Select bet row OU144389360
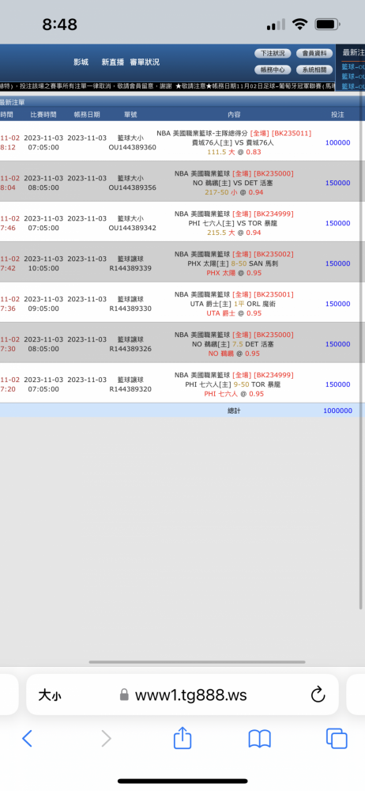 [x=182, y=141]
